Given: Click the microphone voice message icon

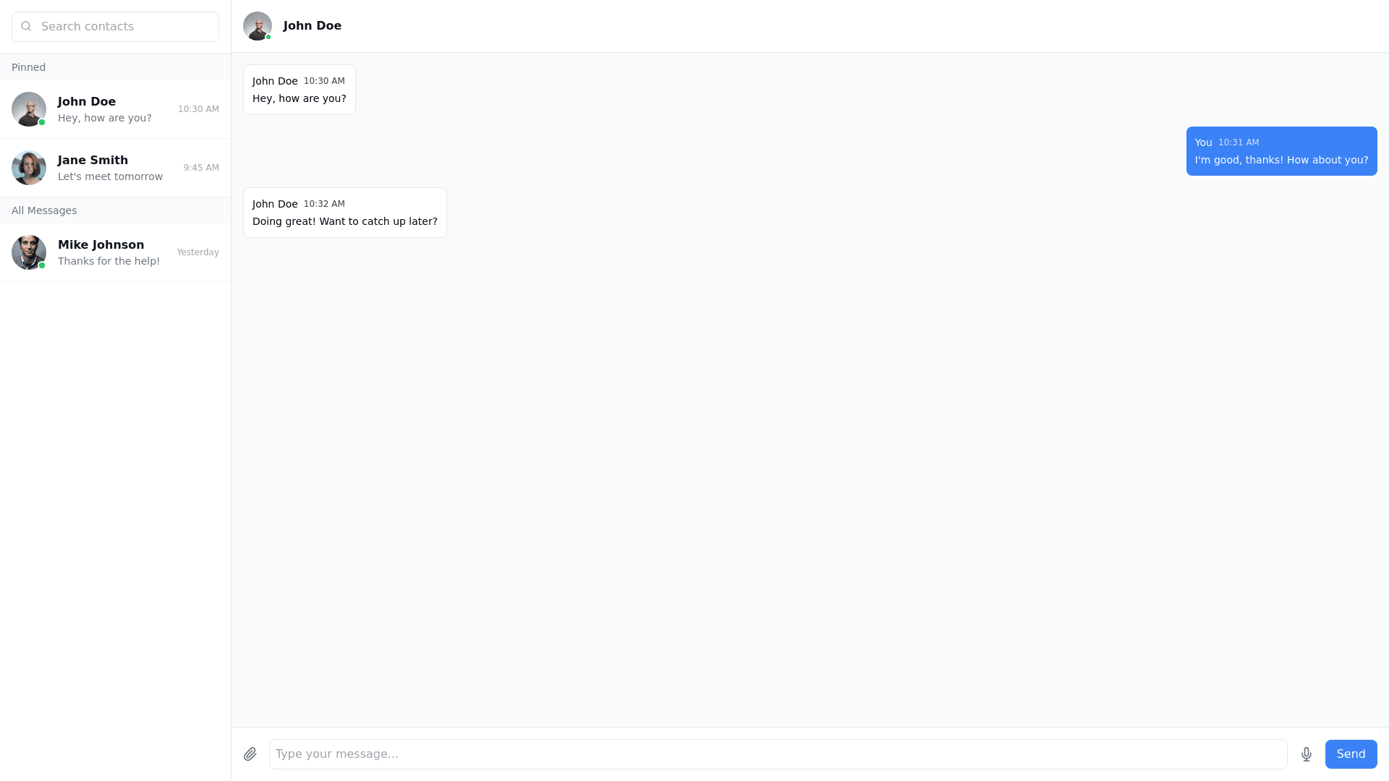Looking at the screenshot, I should pyautogui.click(x=1307, y=754).
